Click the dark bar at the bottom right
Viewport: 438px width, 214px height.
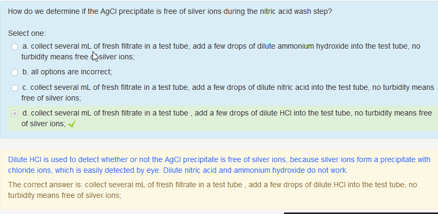pos(360,212)
